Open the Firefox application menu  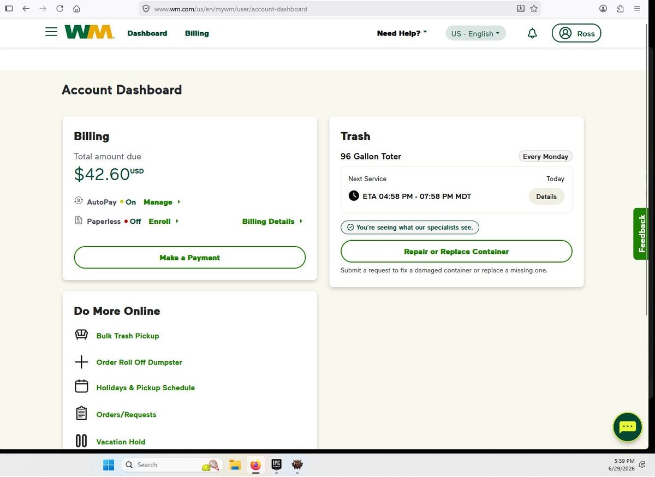pyautogui.click(x=637, y=9)
